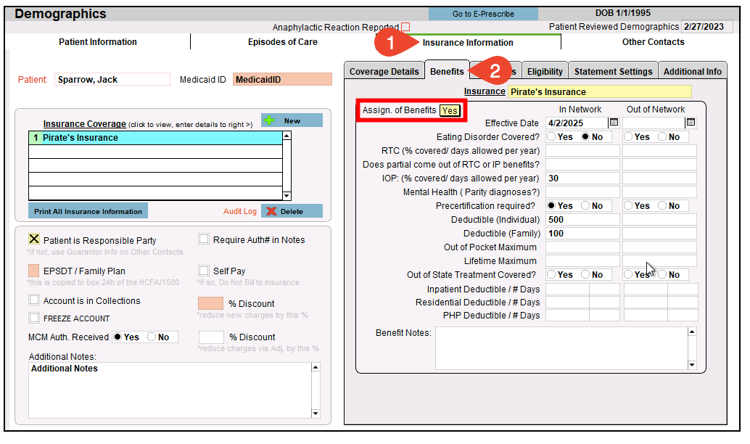Open the In Network Effective Date calendar picker
The width and height of the screenshot is (750, 444).
(x=613, y=123)
